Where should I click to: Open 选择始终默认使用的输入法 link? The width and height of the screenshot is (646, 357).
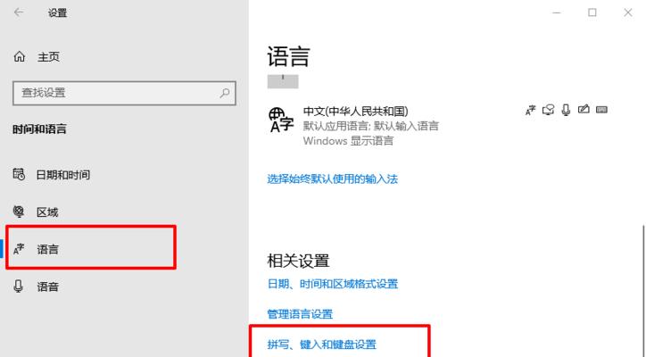pos(333,178)
